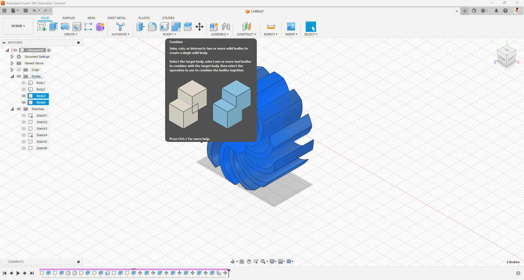Open the CREATE dropdown menu

pos(71,34)
